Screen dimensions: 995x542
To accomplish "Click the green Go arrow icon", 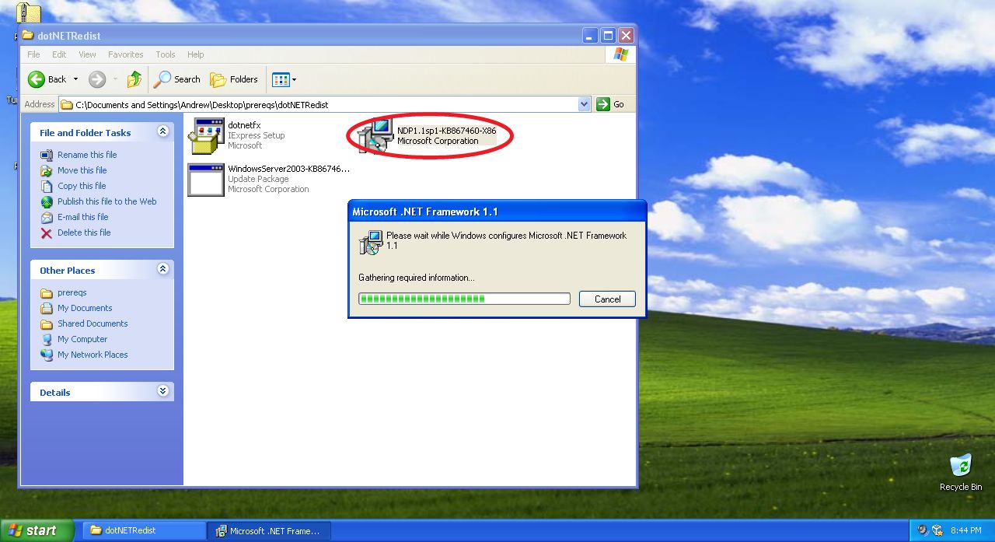I will point(602,104).
